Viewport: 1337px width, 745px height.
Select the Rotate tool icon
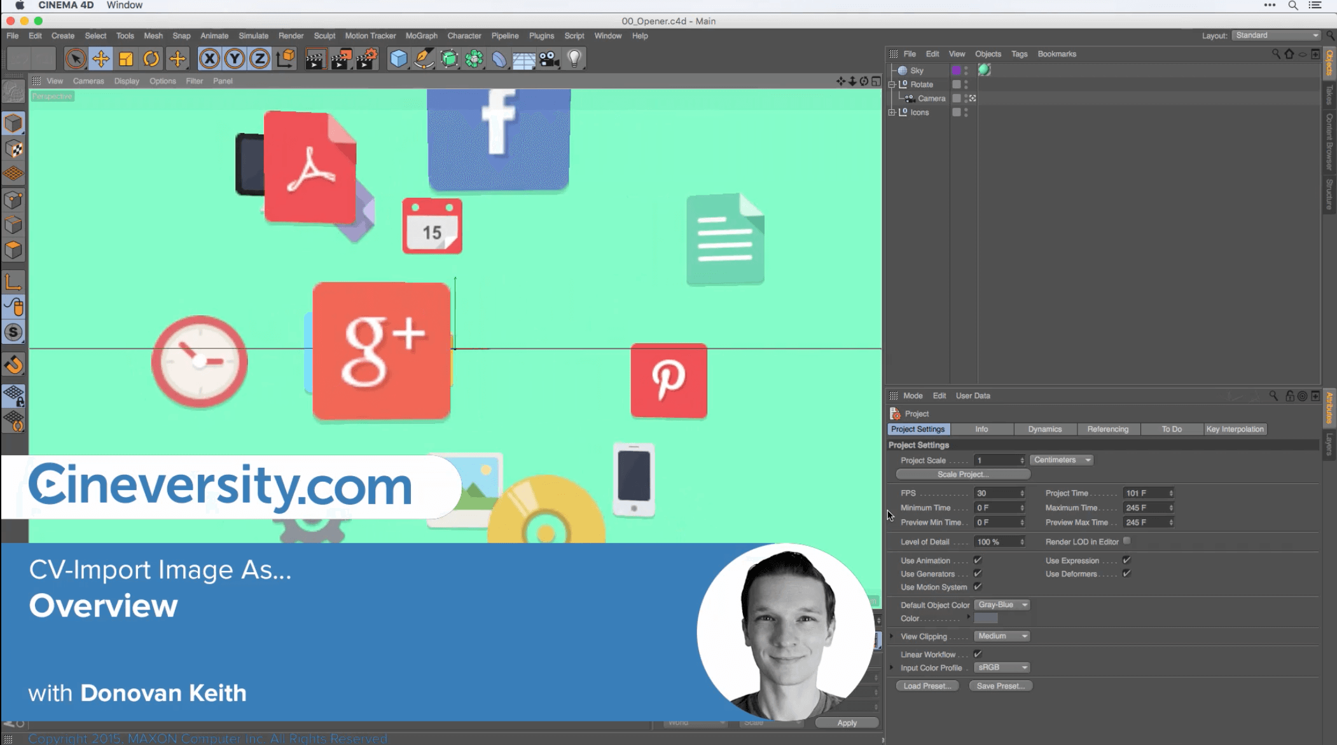coord(151,59)
